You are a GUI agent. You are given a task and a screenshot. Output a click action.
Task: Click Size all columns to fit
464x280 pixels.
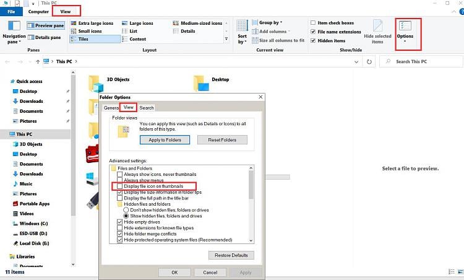click(x=278, y=40)
